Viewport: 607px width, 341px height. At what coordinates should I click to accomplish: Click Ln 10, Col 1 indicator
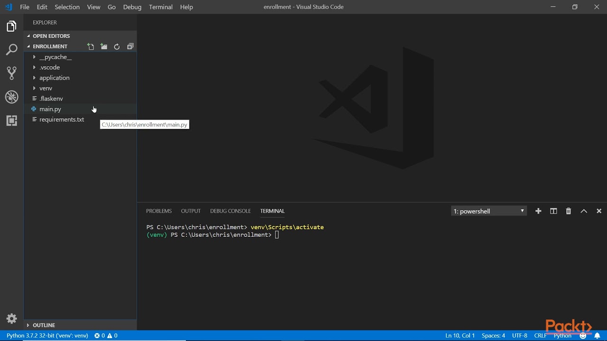(x=460, y=336)
